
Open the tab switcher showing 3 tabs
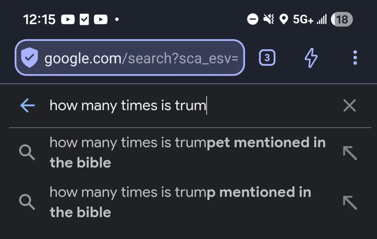(267, 58)
